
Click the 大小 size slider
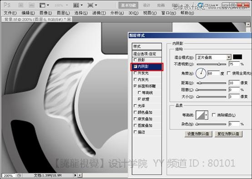pyautogui.click(x=212, y=97)
